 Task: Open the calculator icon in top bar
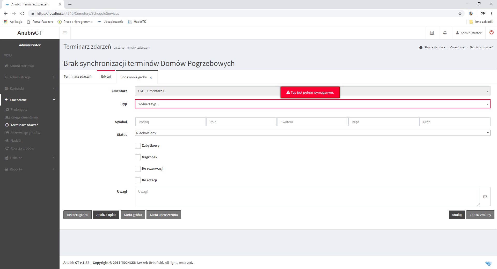pos(432,33)
